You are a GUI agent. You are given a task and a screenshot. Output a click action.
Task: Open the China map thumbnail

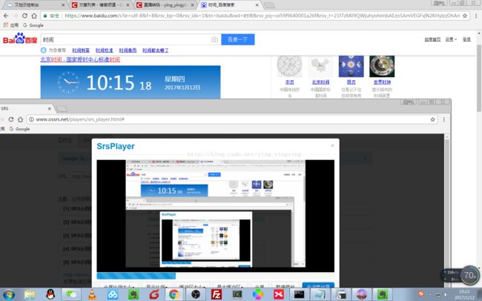coord(320,66)
